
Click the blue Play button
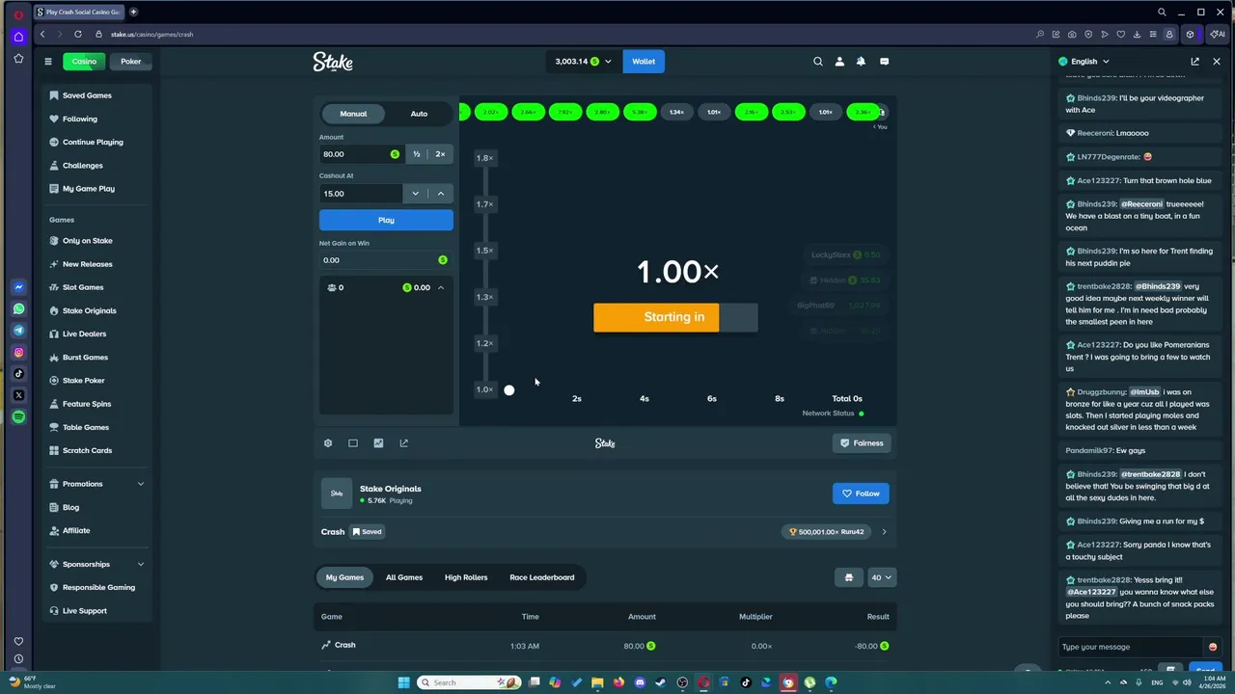(386, 221)
